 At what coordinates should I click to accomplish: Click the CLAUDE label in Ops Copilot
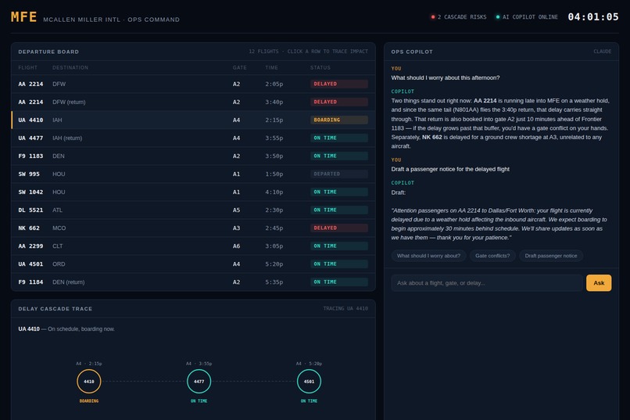(x=603, y=52)
